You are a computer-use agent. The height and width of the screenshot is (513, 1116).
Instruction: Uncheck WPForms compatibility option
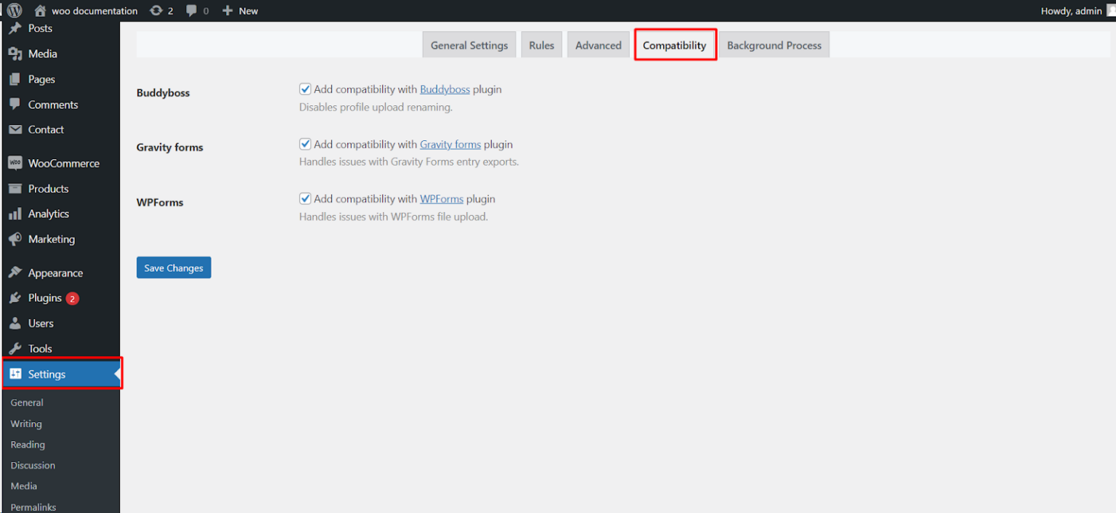(x=305, y=198)
